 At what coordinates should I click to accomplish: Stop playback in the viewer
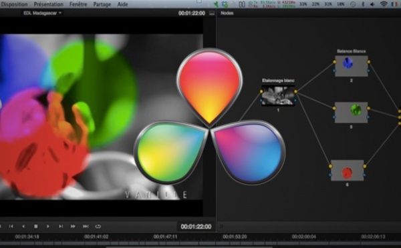point(36,226)
